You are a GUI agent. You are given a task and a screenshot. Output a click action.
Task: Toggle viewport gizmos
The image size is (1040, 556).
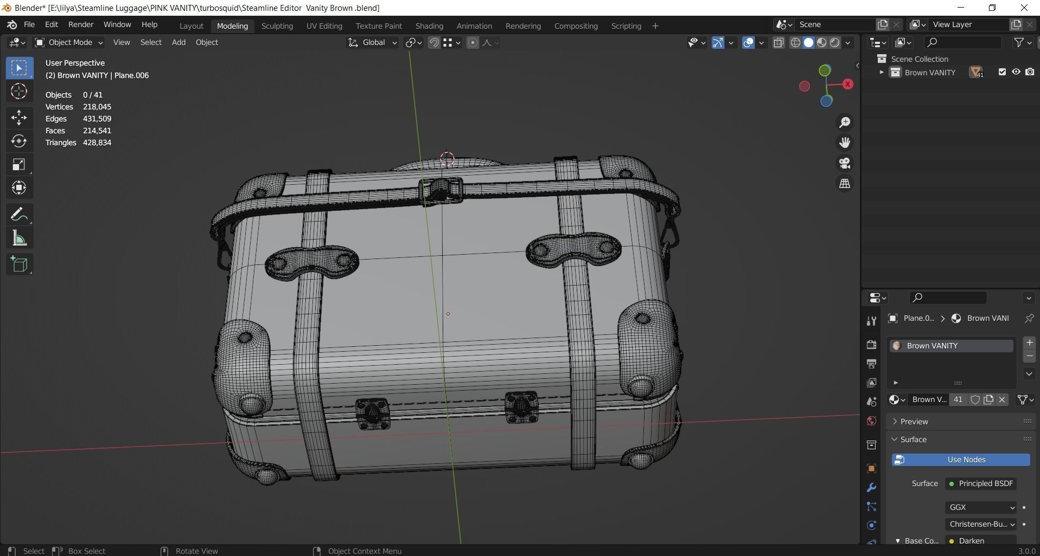718,43
